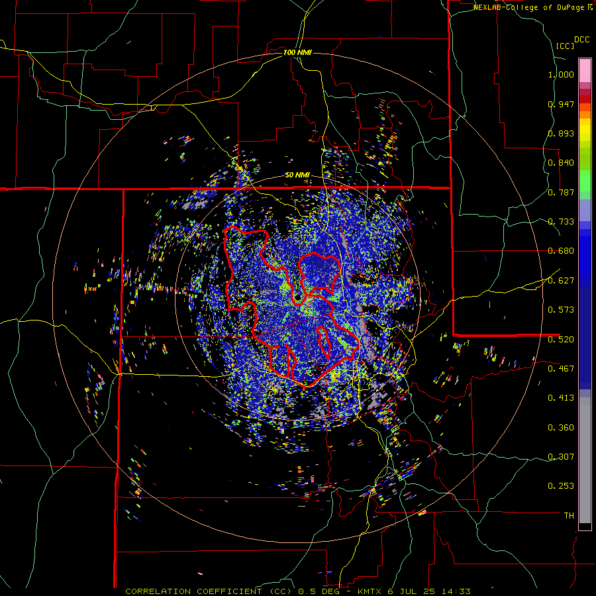Click the TH threshold label on legend
Image resolution: width=596 pixels, height=596 pixels.
(x=569, y=516)
